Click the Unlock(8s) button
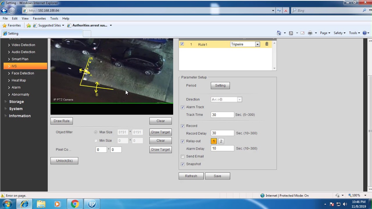 pyautogui.click(x=64, y=161)
